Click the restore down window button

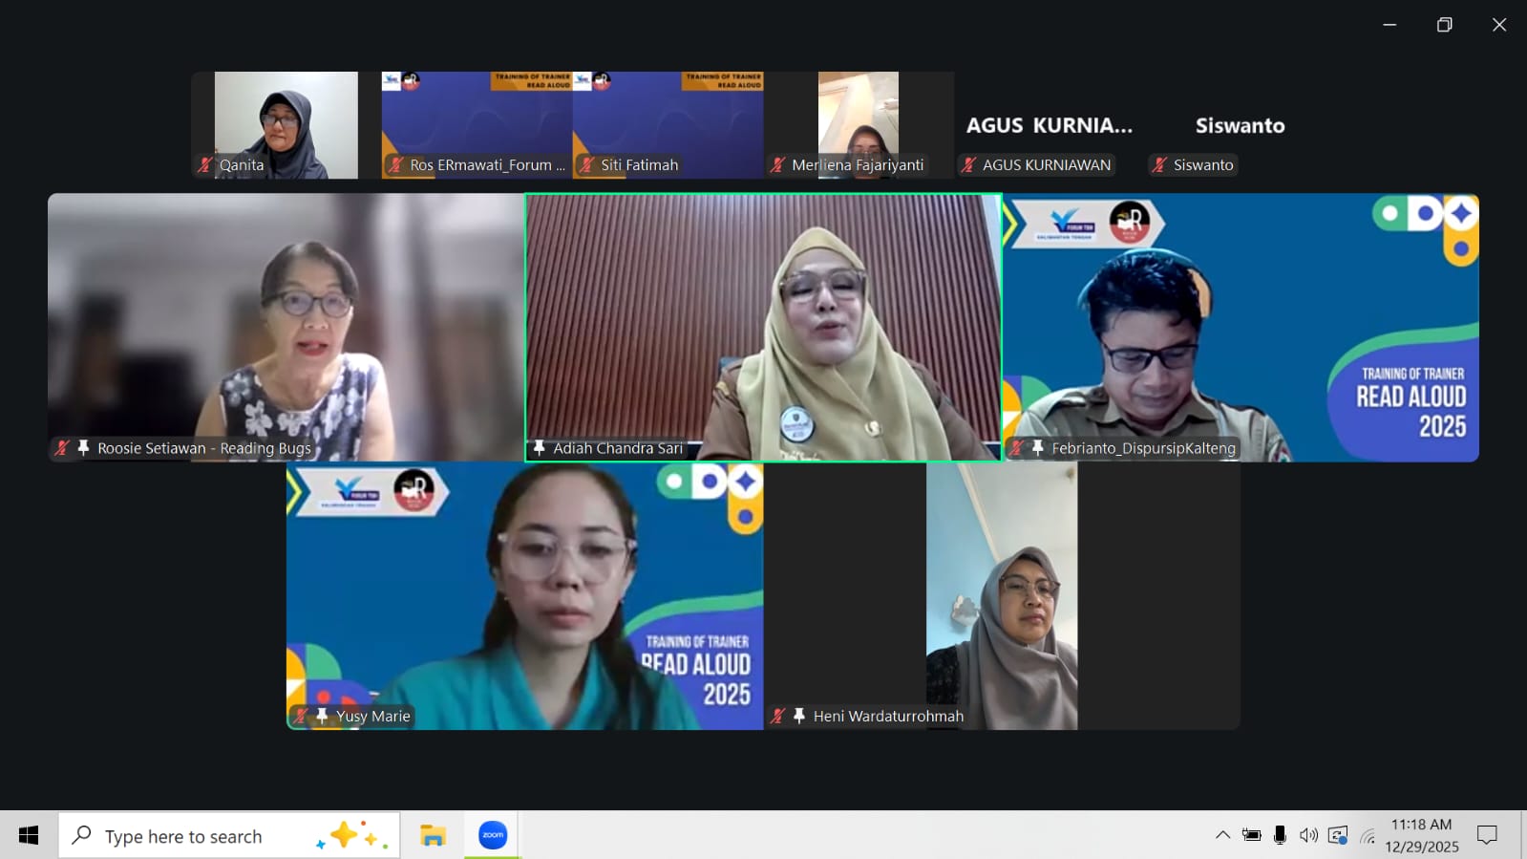[1444, 25]
